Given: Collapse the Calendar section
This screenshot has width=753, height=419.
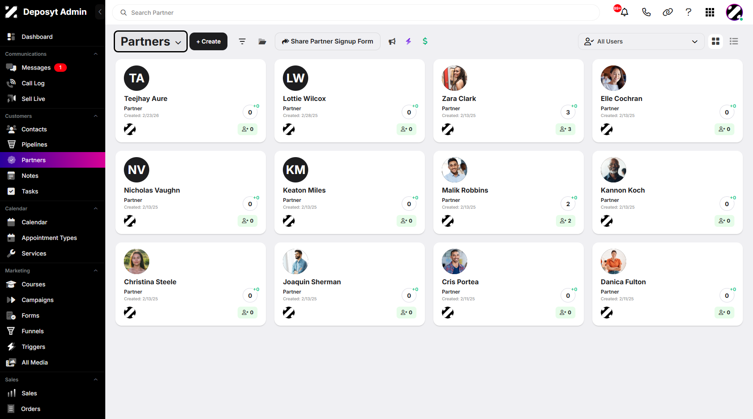Looking at the screenshot, I should click(x=96, y=209).
